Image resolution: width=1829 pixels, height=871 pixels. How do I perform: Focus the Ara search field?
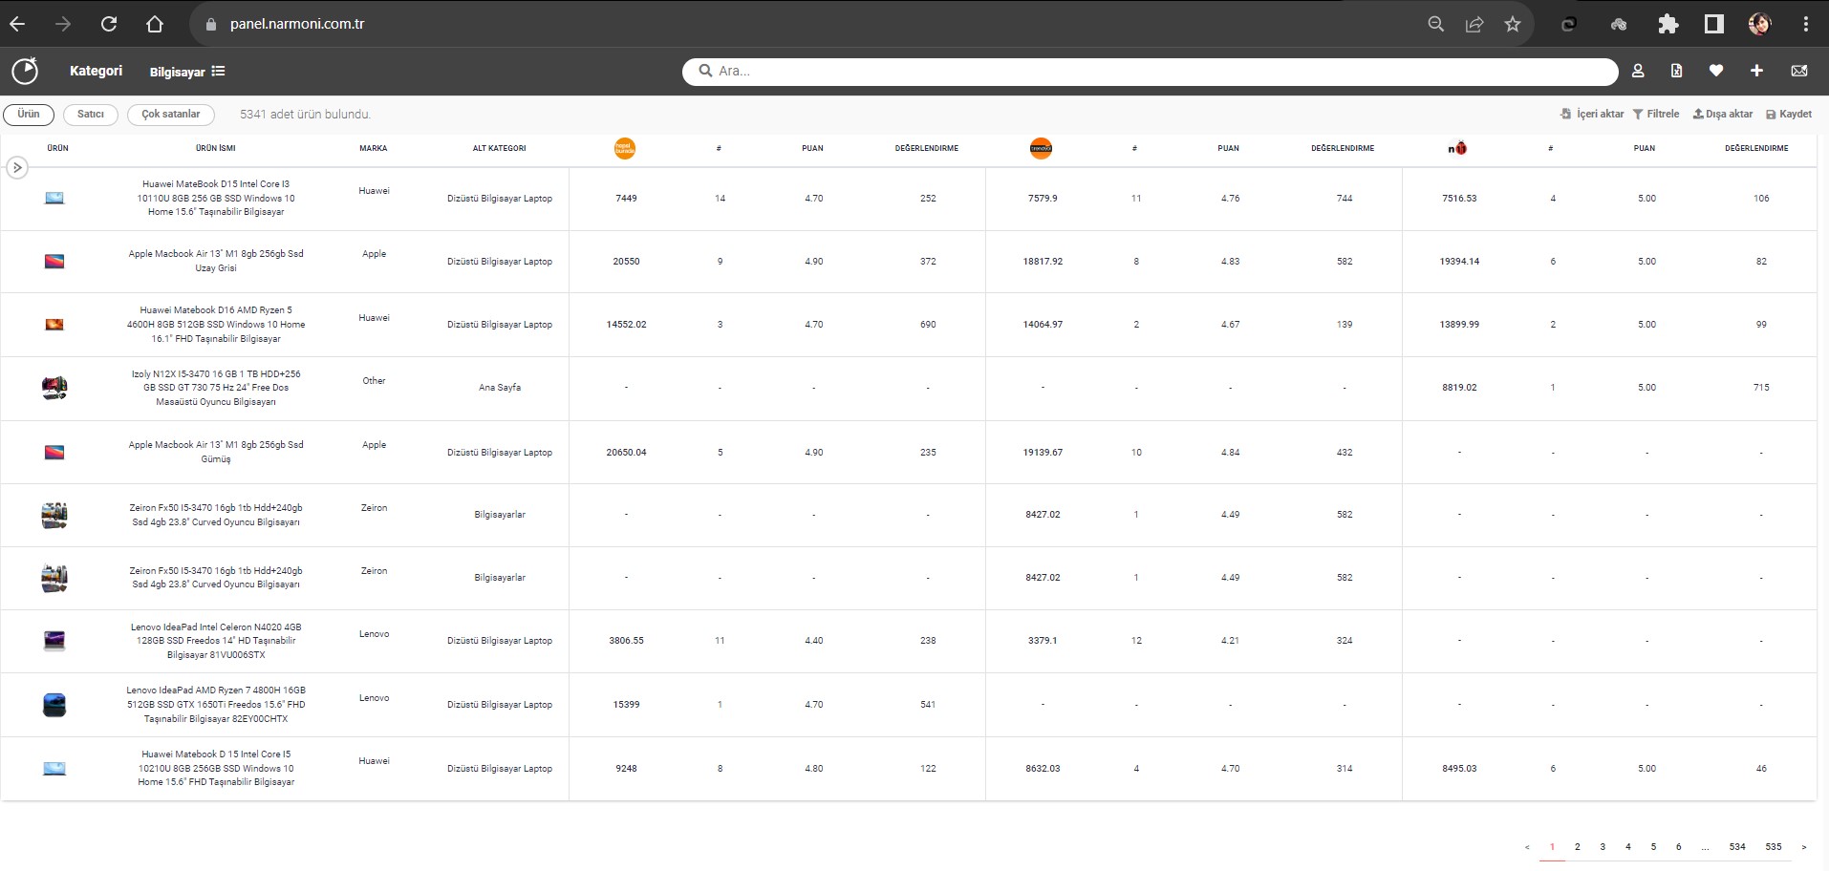(1150, 71)
